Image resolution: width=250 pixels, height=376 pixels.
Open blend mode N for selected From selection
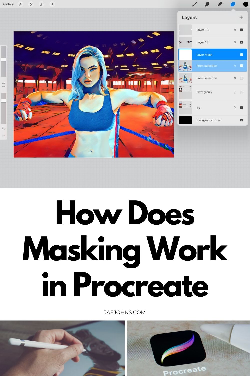[x=235, y=66]
